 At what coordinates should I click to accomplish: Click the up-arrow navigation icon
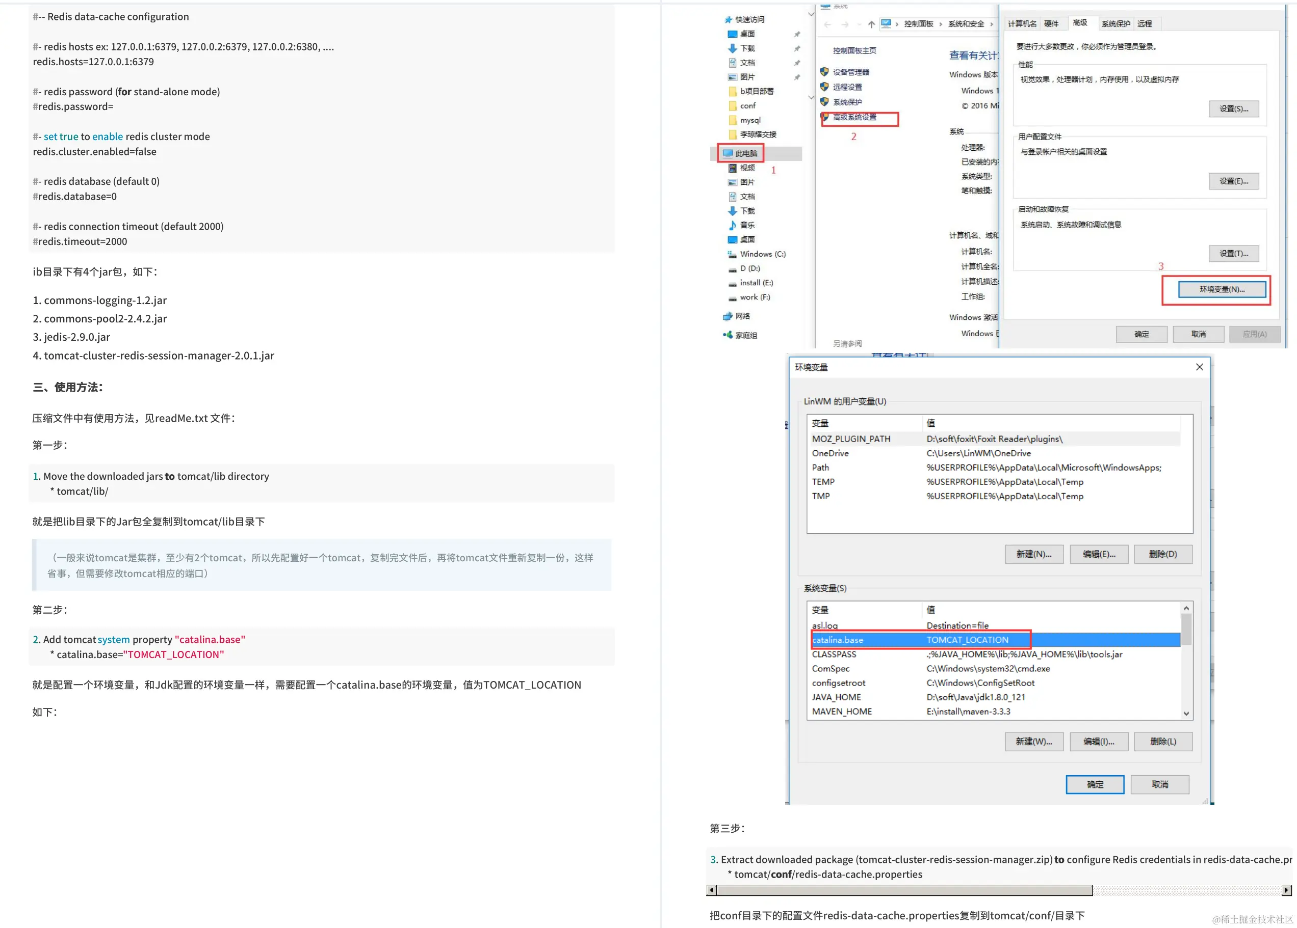click(x=871, y=24)
